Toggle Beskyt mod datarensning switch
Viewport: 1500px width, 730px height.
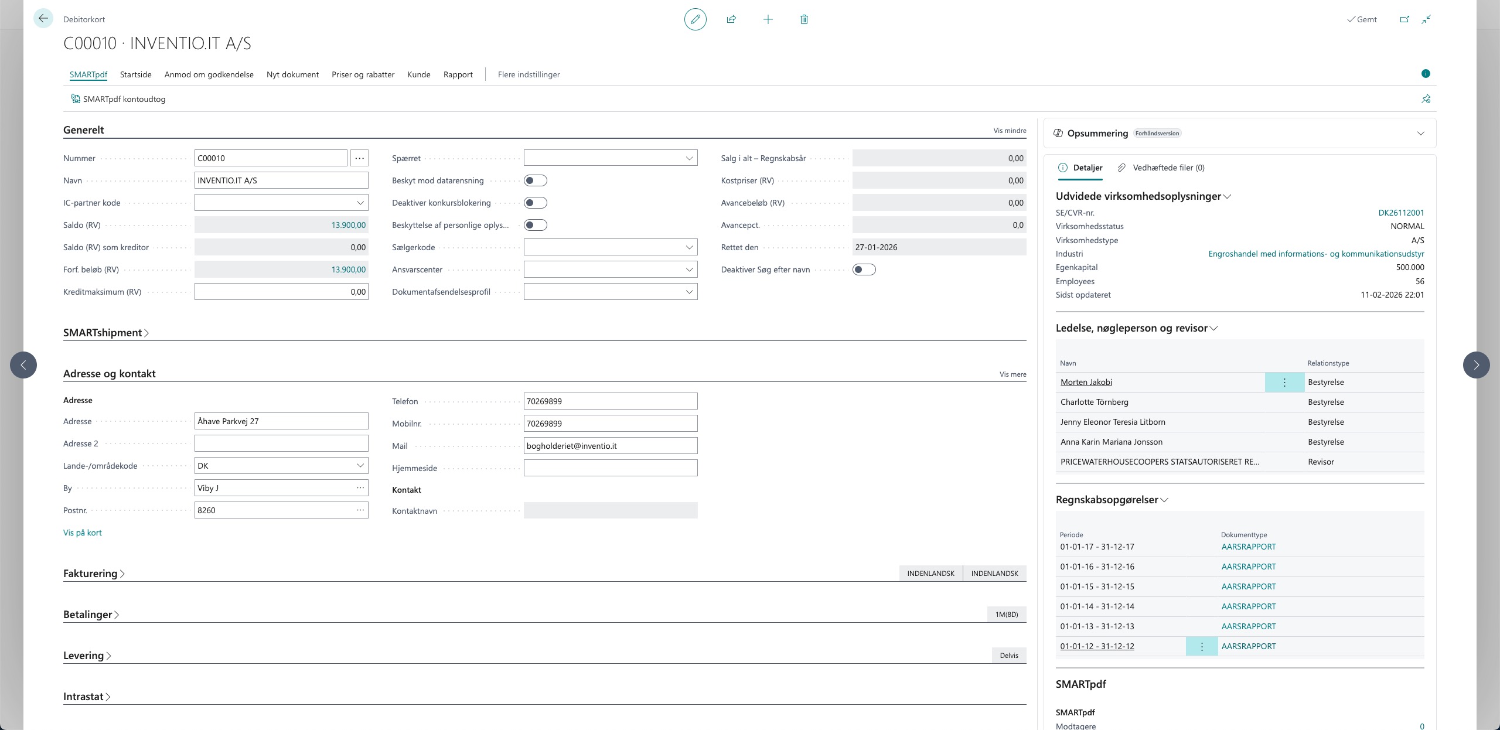(535, 180)
